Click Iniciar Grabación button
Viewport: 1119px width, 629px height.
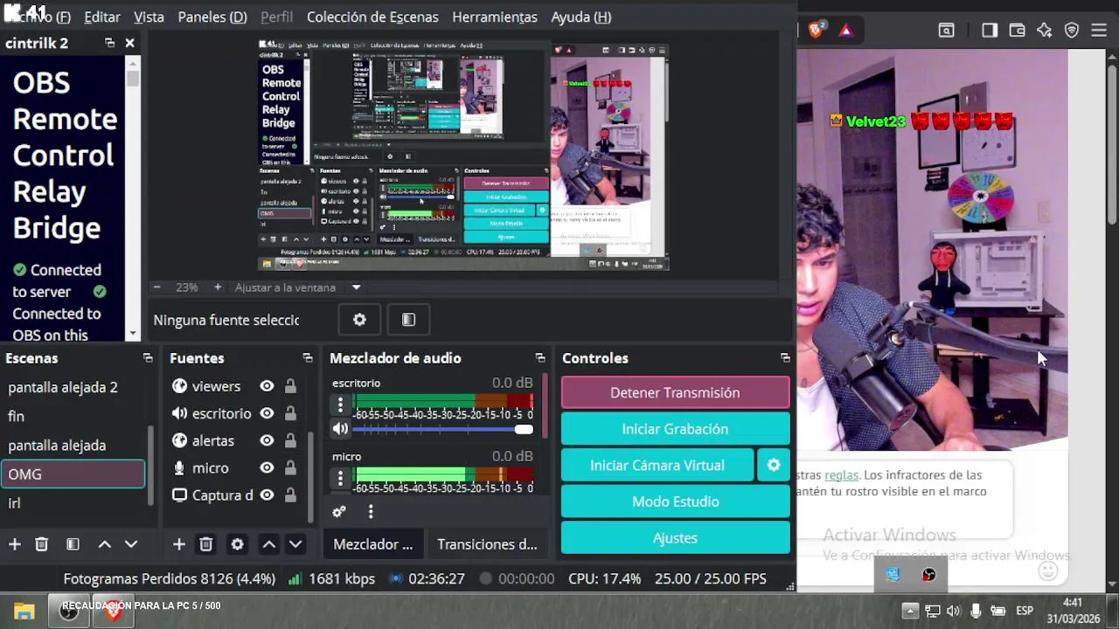point(675,429)
